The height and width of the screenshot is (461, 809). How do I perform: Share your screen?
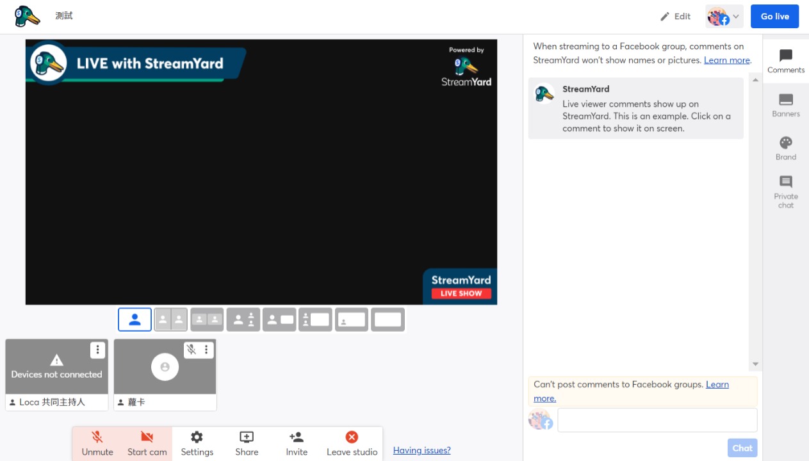[247, 444]
